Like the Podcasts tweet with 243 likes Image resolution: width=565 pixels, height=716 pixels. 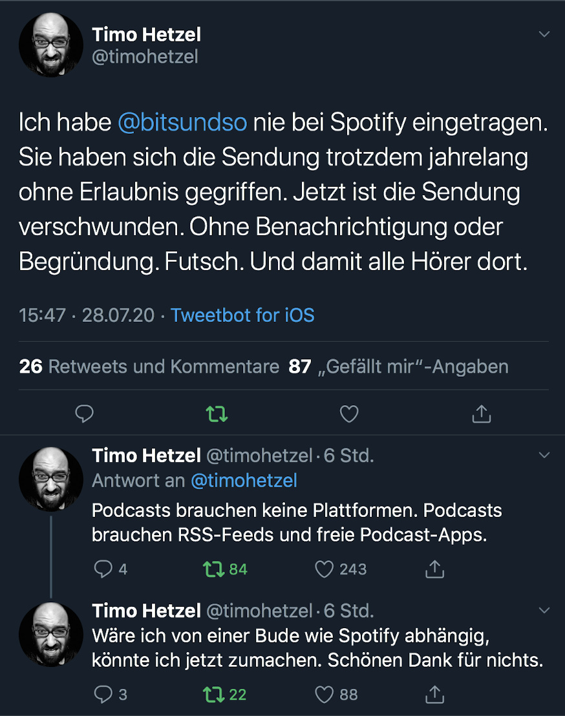[323, 569]
